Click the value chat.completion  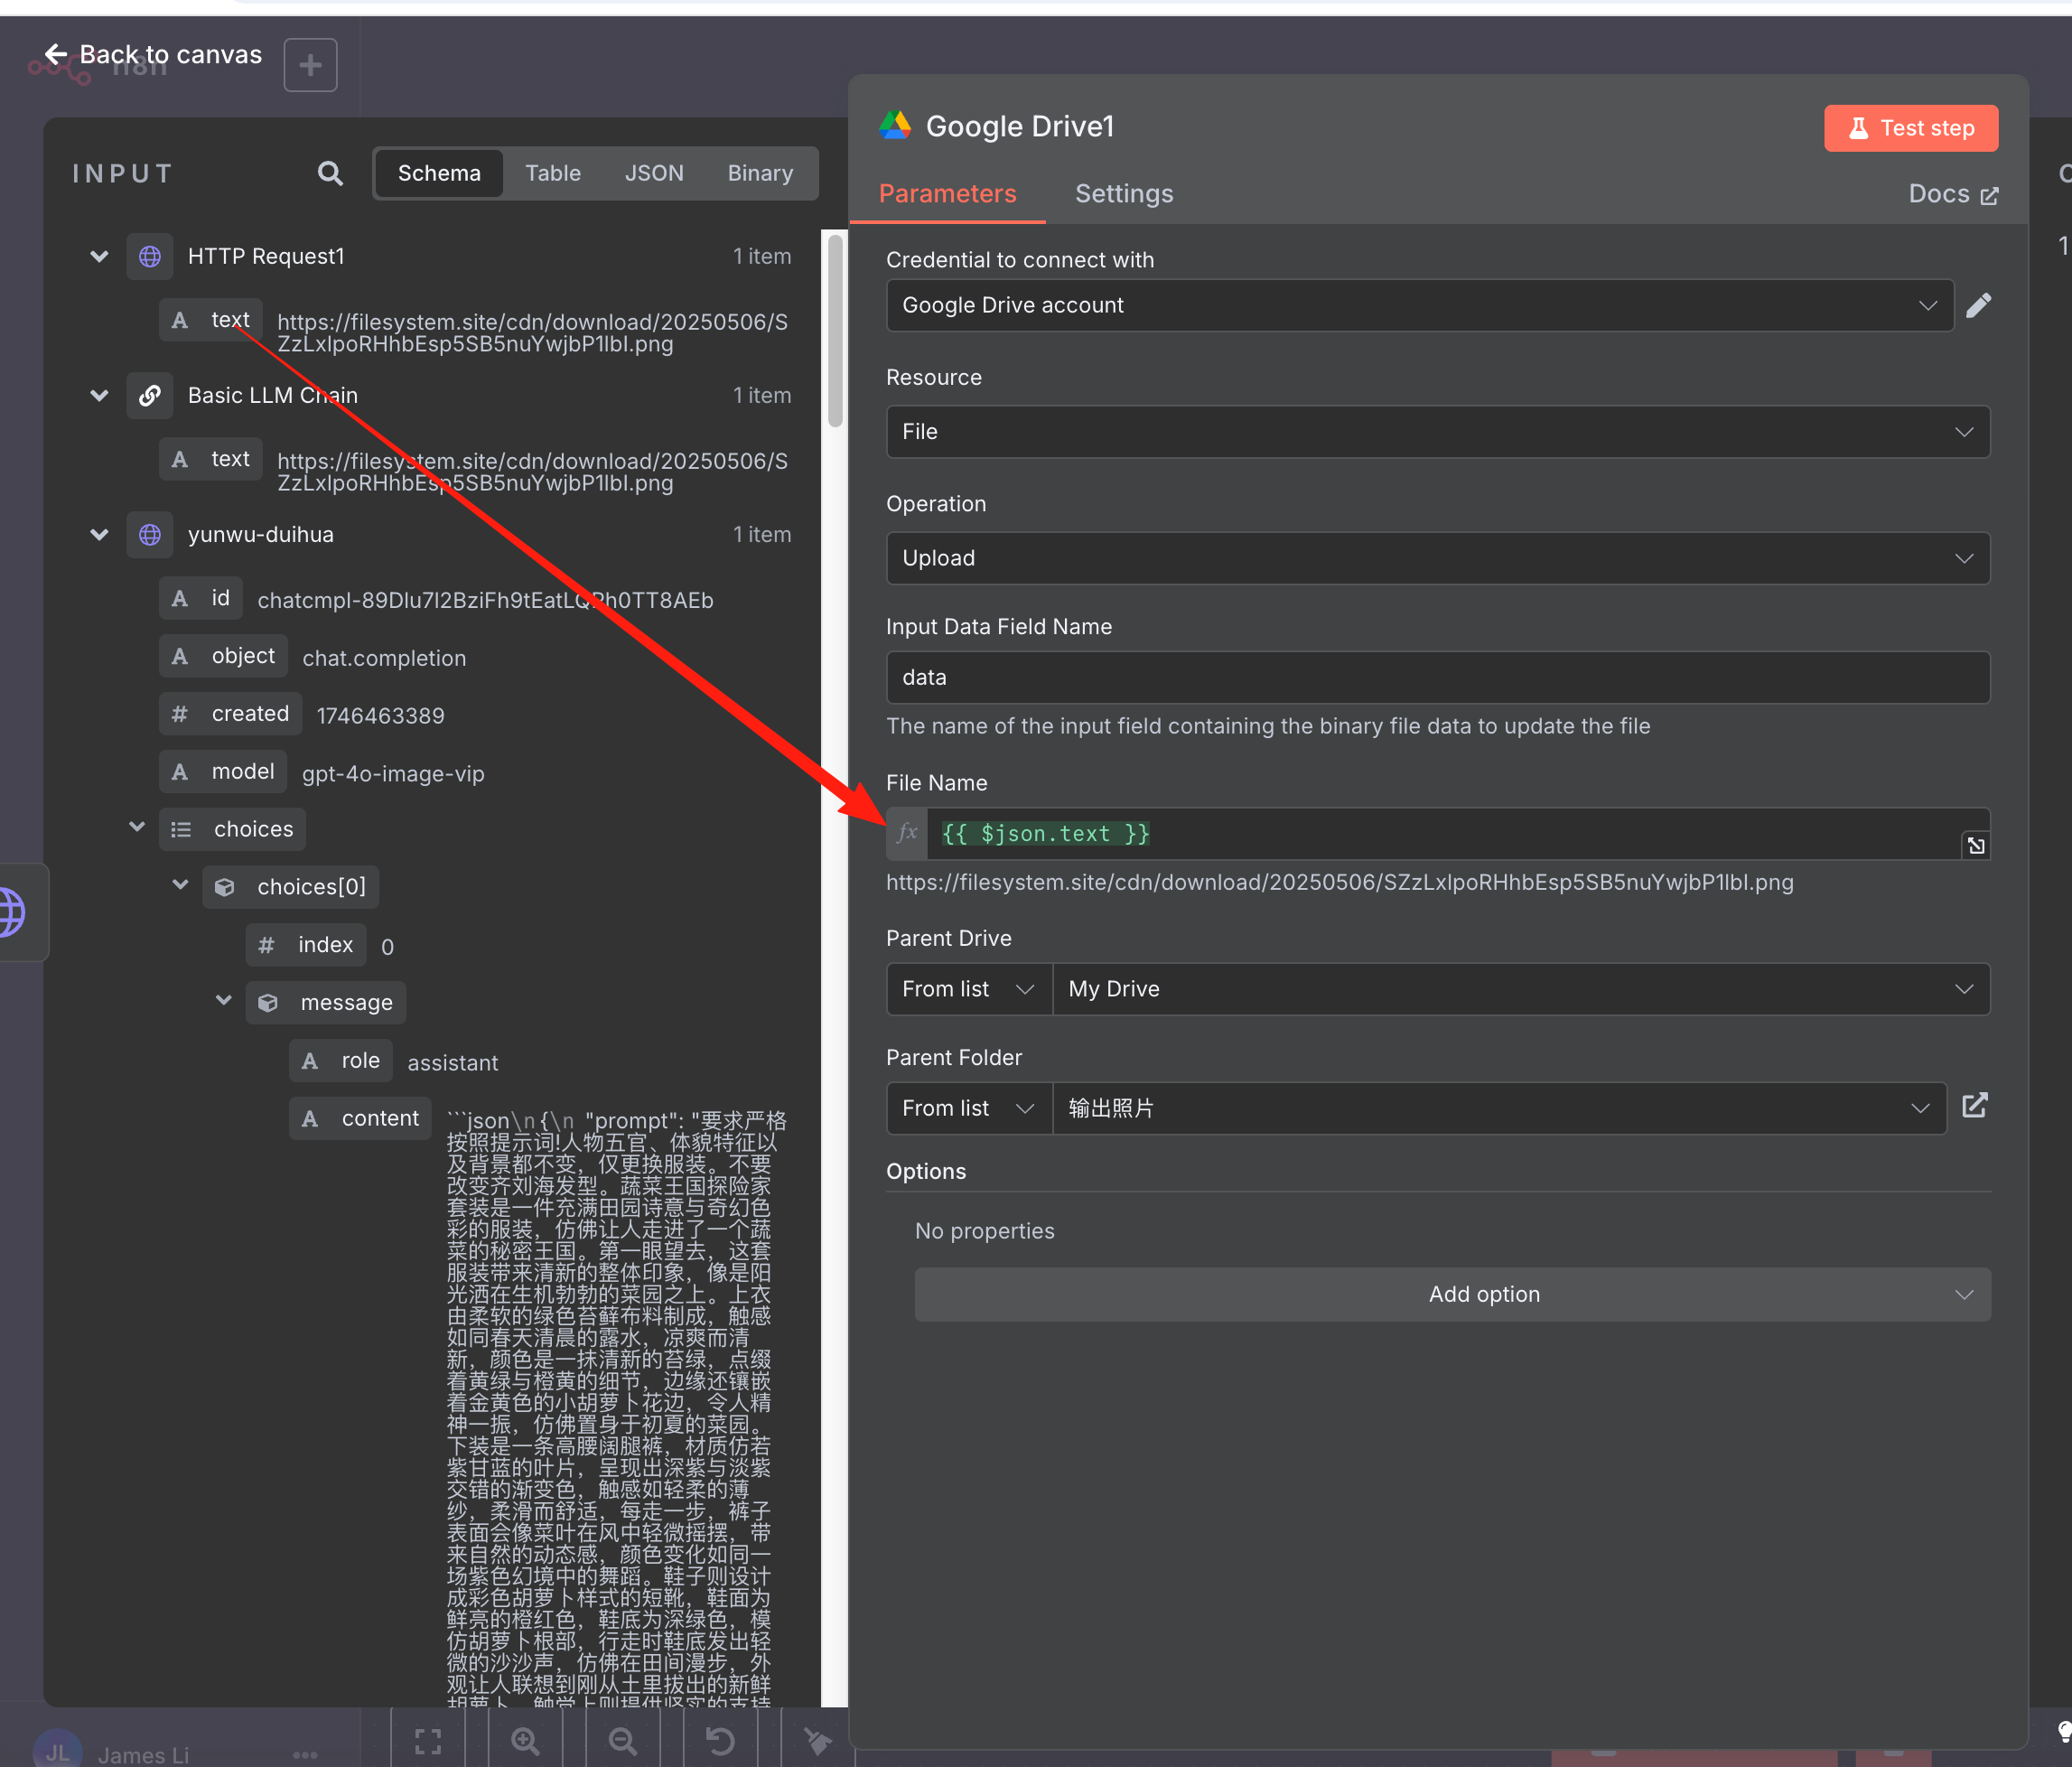(x=384, y=658)
